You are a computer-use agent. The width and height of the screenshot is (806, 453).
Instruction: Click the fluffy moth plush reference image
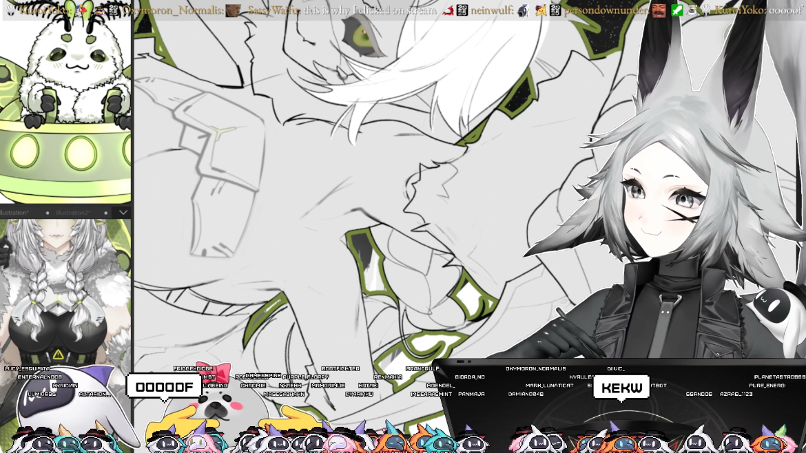(65, 103)
